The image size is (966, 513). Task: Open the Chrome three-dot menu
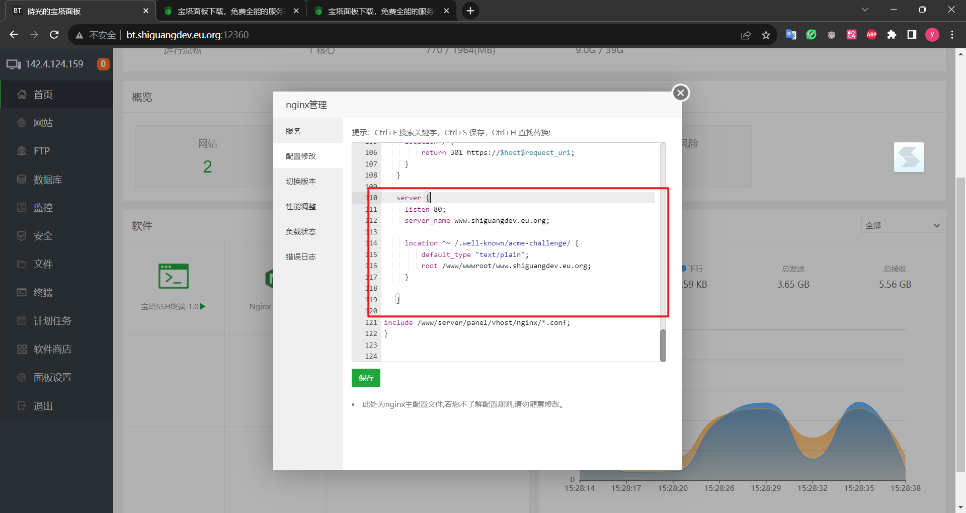[952, 35]
